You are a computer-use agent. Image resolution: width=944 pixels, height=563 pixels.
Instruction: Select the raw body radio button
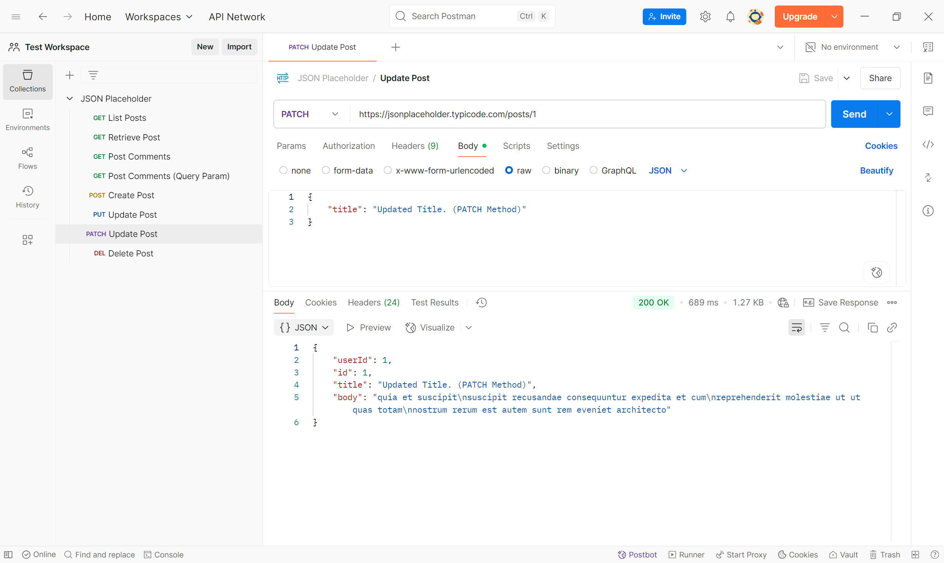coord(509,170)
